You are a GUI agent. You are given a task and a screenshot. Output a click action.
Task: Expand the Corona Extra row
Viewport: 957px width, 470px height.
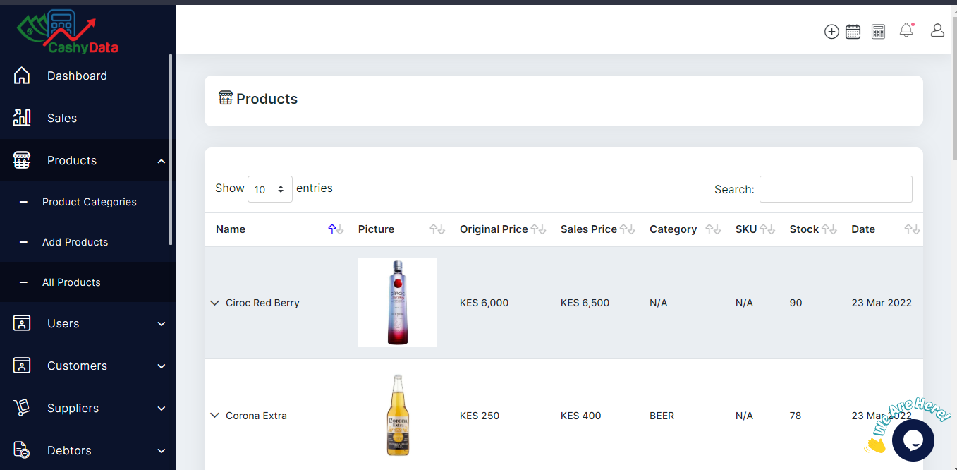point(215,416)
